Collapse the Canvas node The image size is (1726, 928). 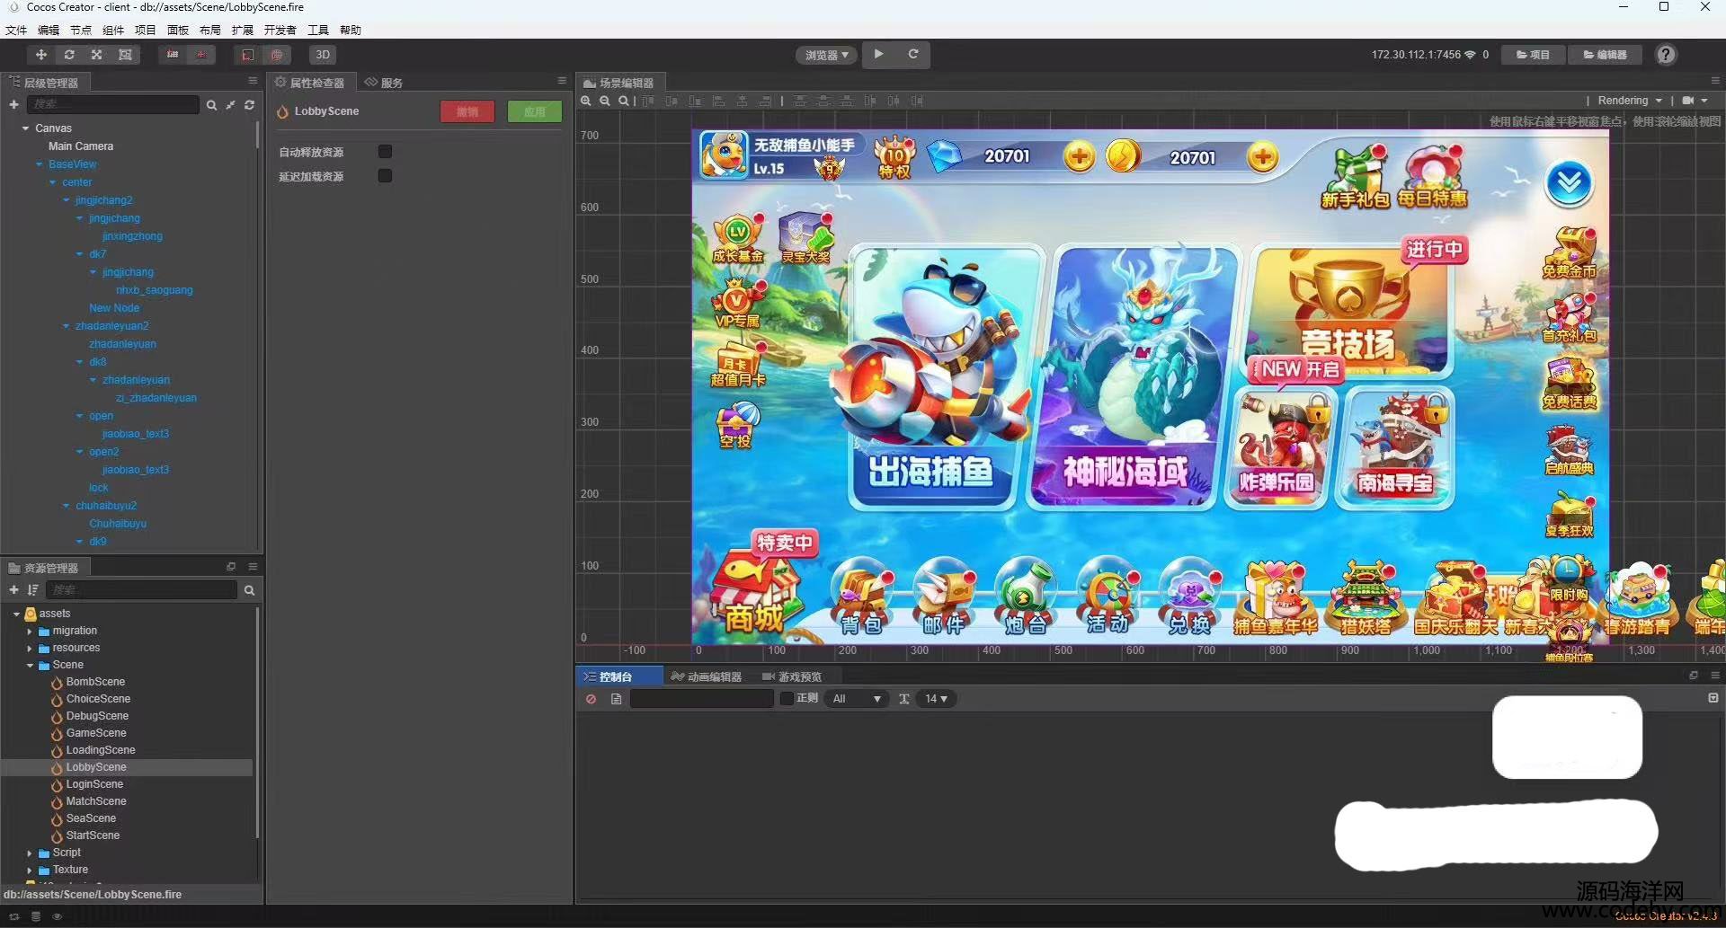pos(26,128)
